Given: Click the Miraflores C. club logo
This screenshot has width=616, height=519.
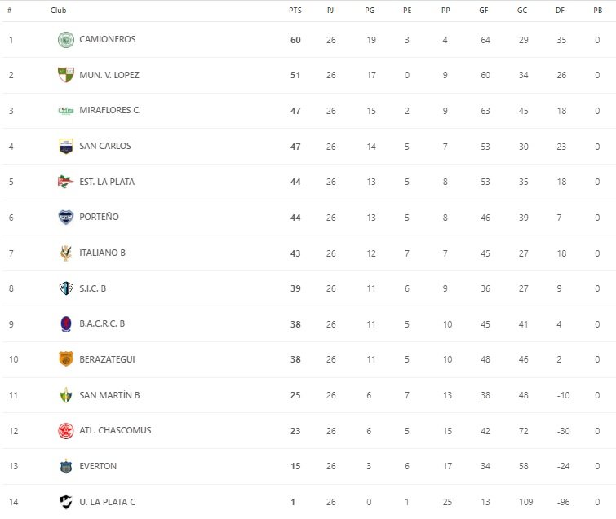Looking at the screenshot, I should [x=66, y=111].
